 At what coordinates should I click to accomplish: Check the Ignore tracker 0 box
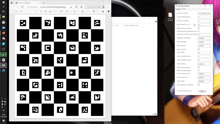pyautogui.click(x=199, y=49)
